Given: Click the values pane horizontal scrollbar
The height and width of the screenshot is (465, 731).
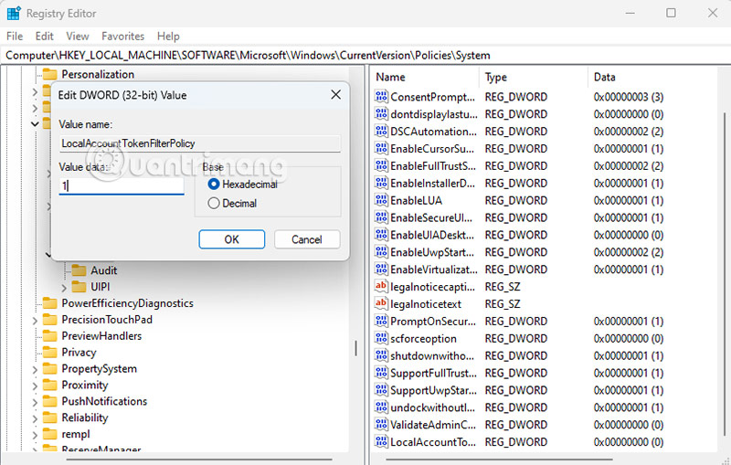Looking at the screenshot, I should [499, 459].
